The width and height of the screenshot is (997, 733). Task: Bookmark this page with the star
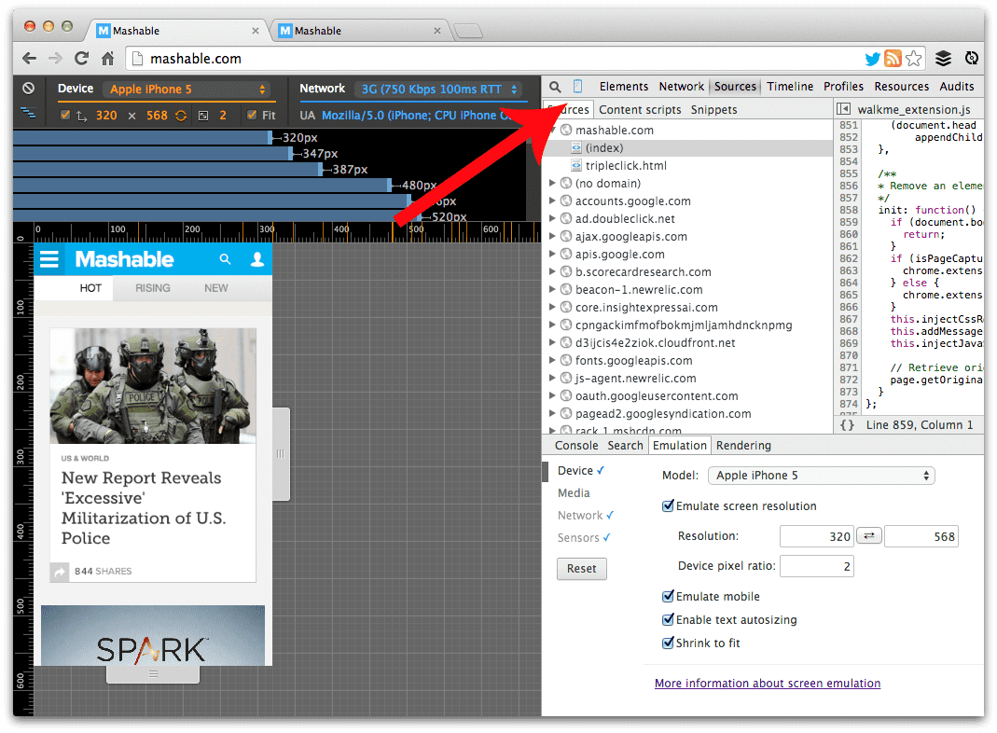point(914,59)
